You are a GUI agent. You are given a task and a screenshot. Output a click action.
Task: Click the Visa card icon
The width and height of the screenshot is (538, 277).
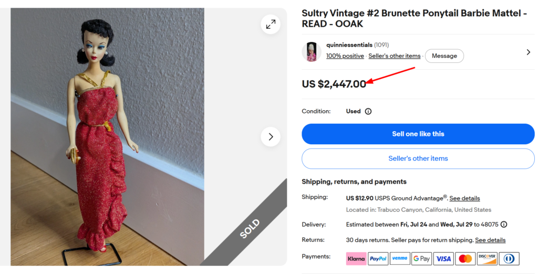click(443, 259)
